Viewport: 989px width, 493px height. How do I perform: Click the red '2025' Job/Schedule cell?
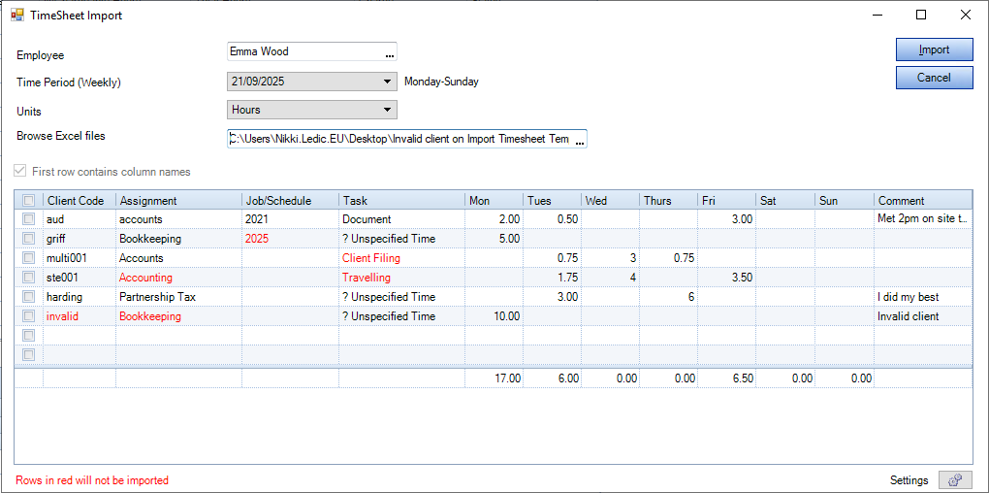pos(290,239)
